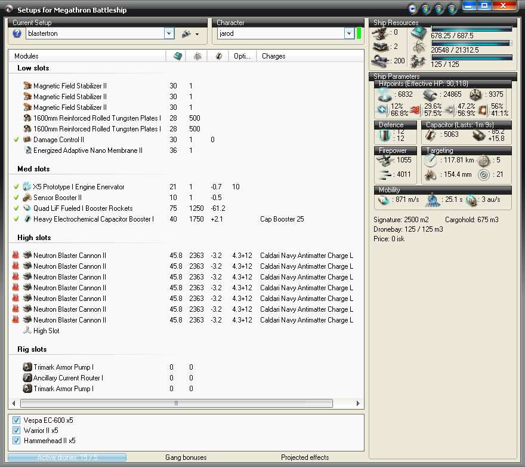Viewport: 525px width, 467px height.
Task: Switch to the Gang bonuses tab
Action: click(186, 457)
